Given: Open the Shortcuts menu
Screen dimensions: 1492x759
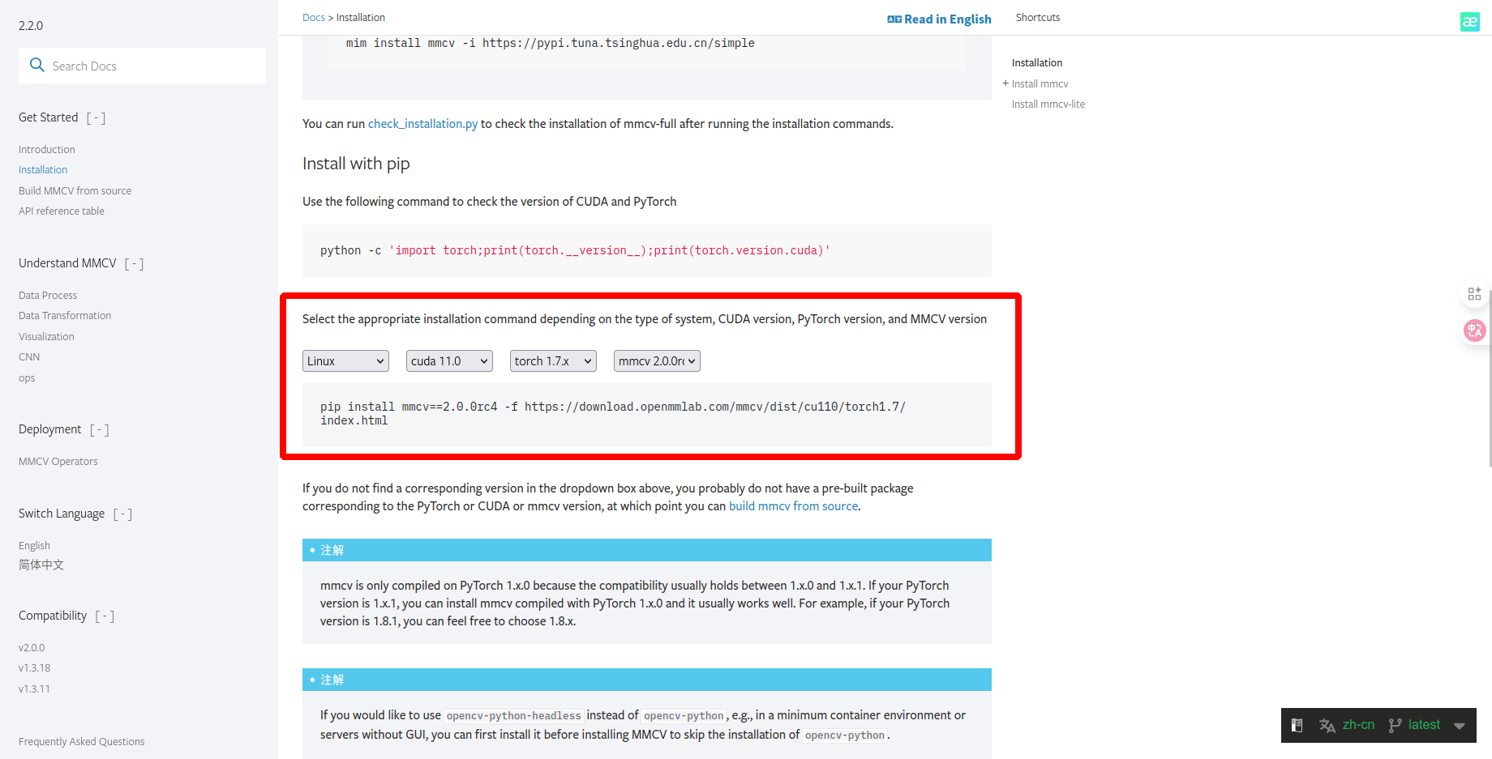Looking at the screenshot, I should click(x=1038, y=18).
